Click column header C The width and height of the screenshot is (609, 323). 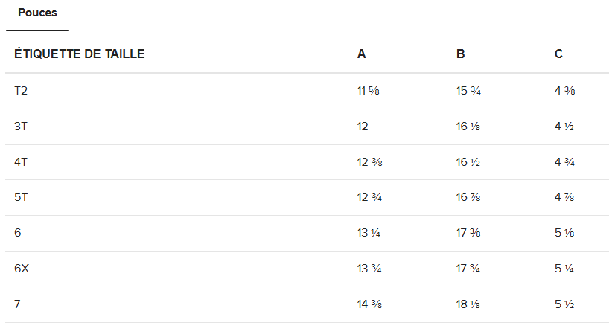pos(558,54)
